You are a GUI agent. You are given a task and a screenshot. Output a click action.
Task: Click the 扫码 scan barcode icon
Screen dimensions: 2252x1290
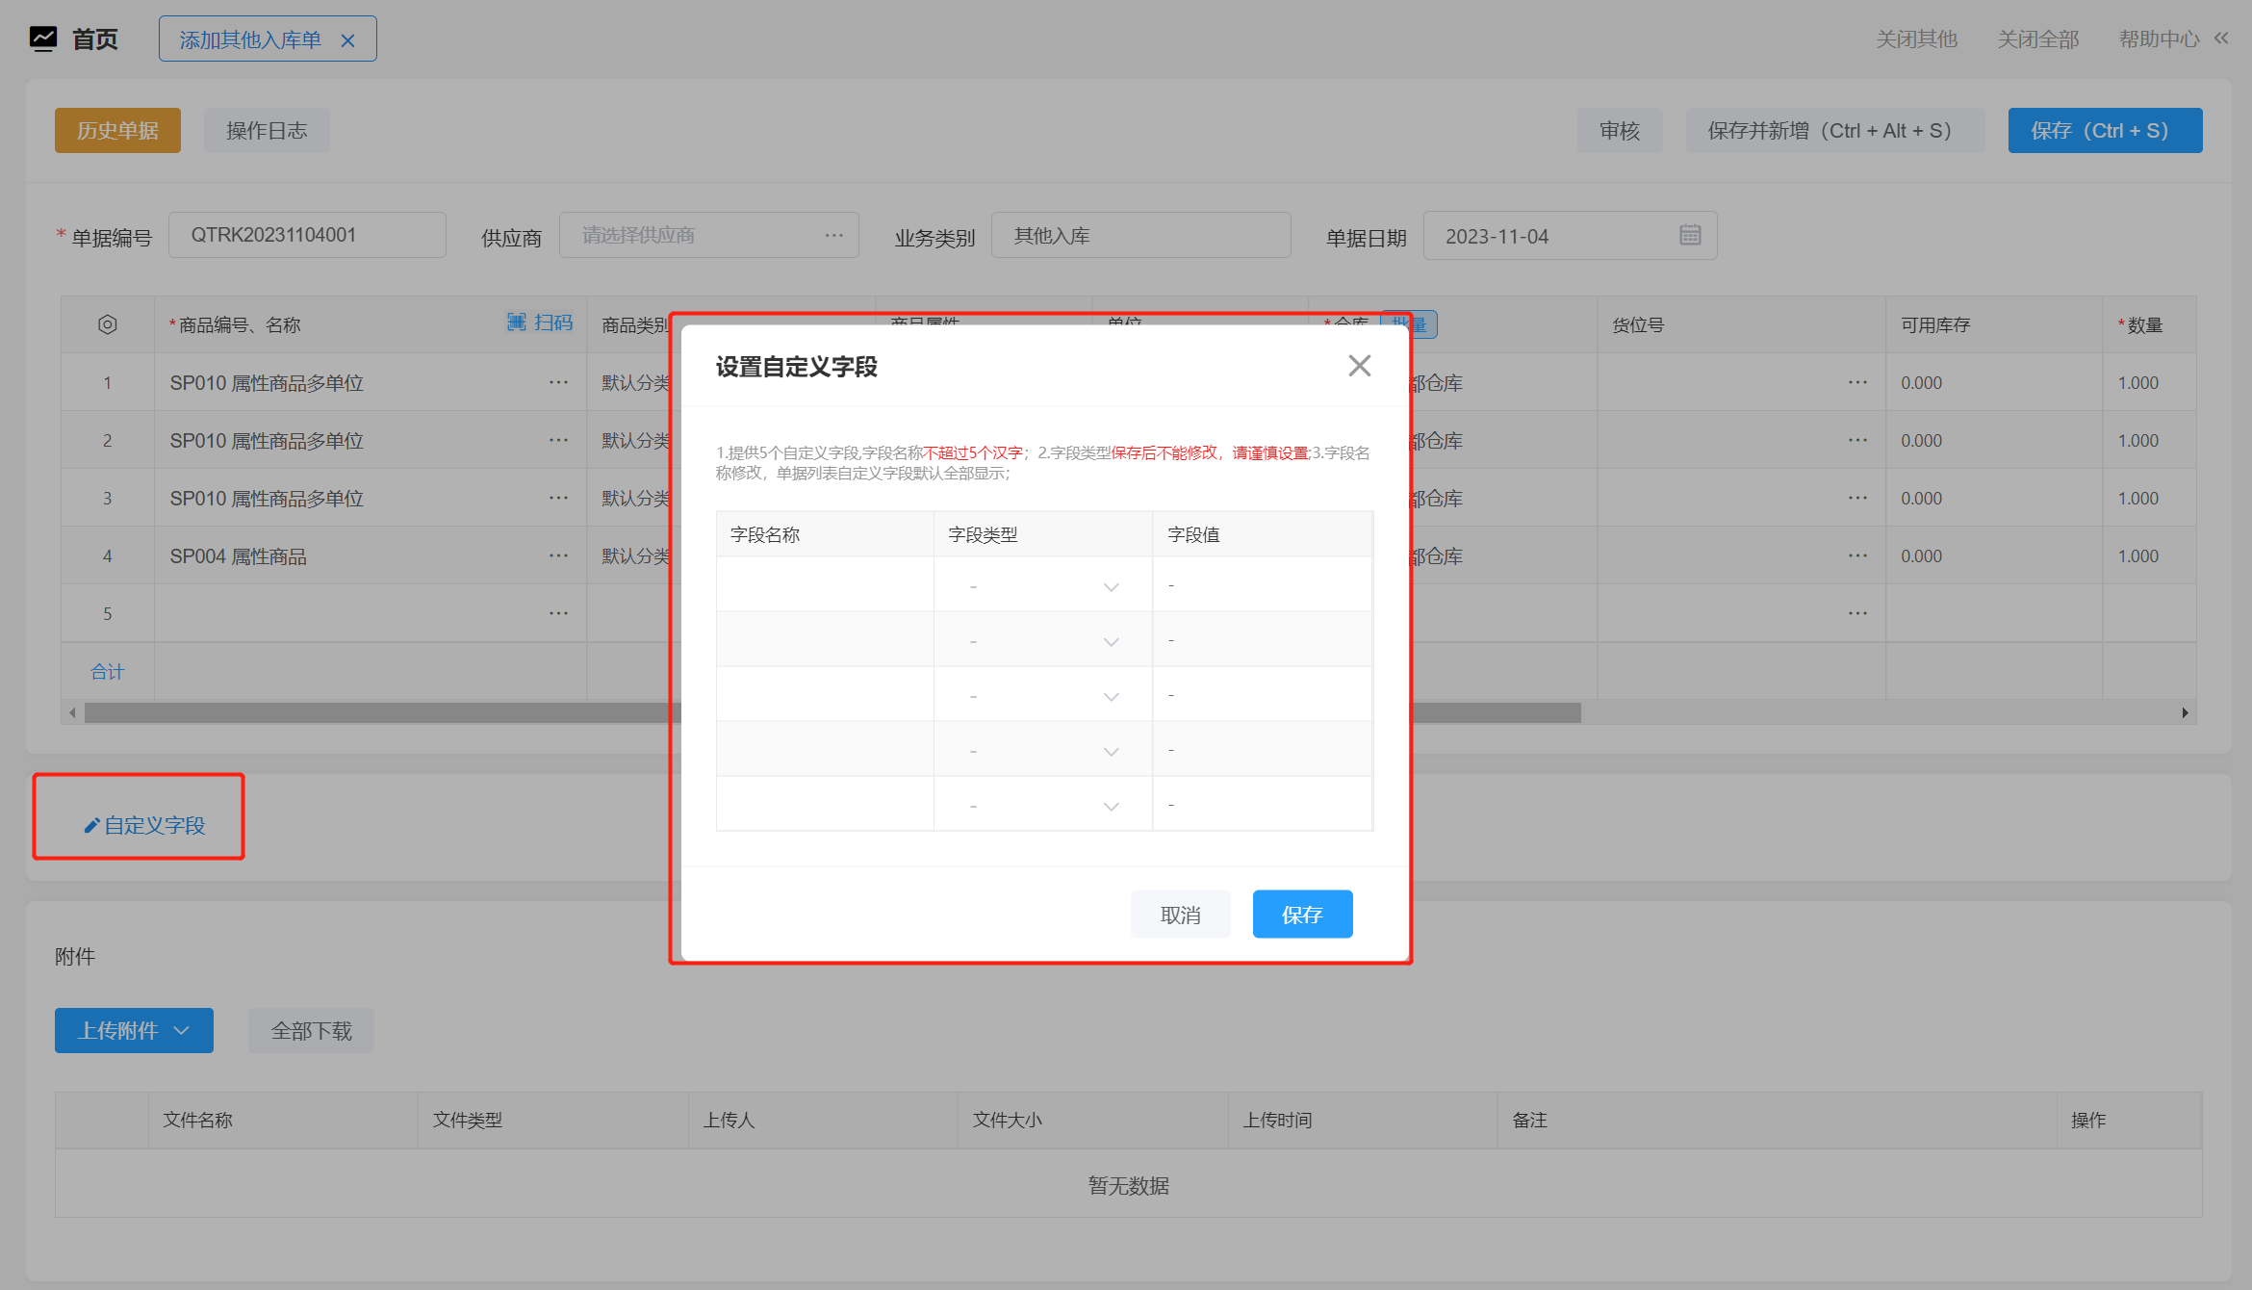point(517,322)
